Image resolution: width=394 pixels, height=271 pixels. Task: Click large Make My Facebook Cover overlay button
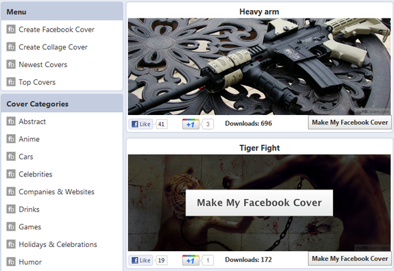tap(259, 203)
